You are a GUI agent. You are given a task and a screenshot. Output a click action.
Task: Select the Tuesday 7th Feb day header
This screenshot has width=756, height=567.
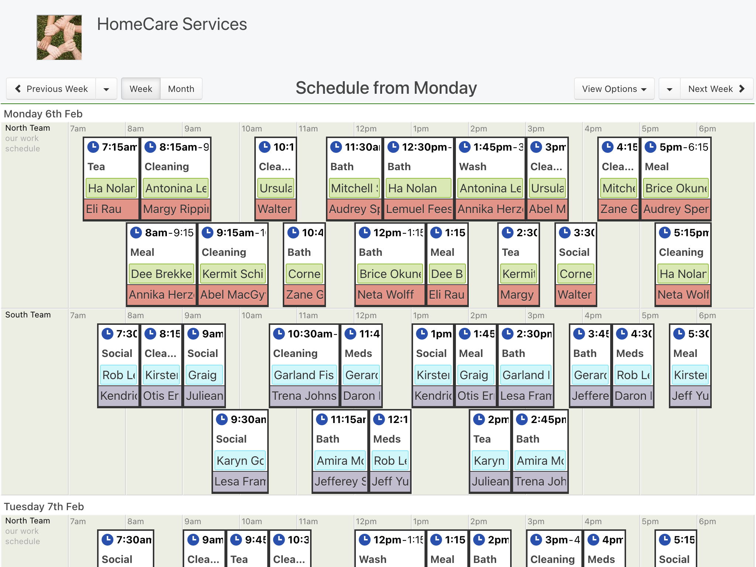[x=44, y=506]
